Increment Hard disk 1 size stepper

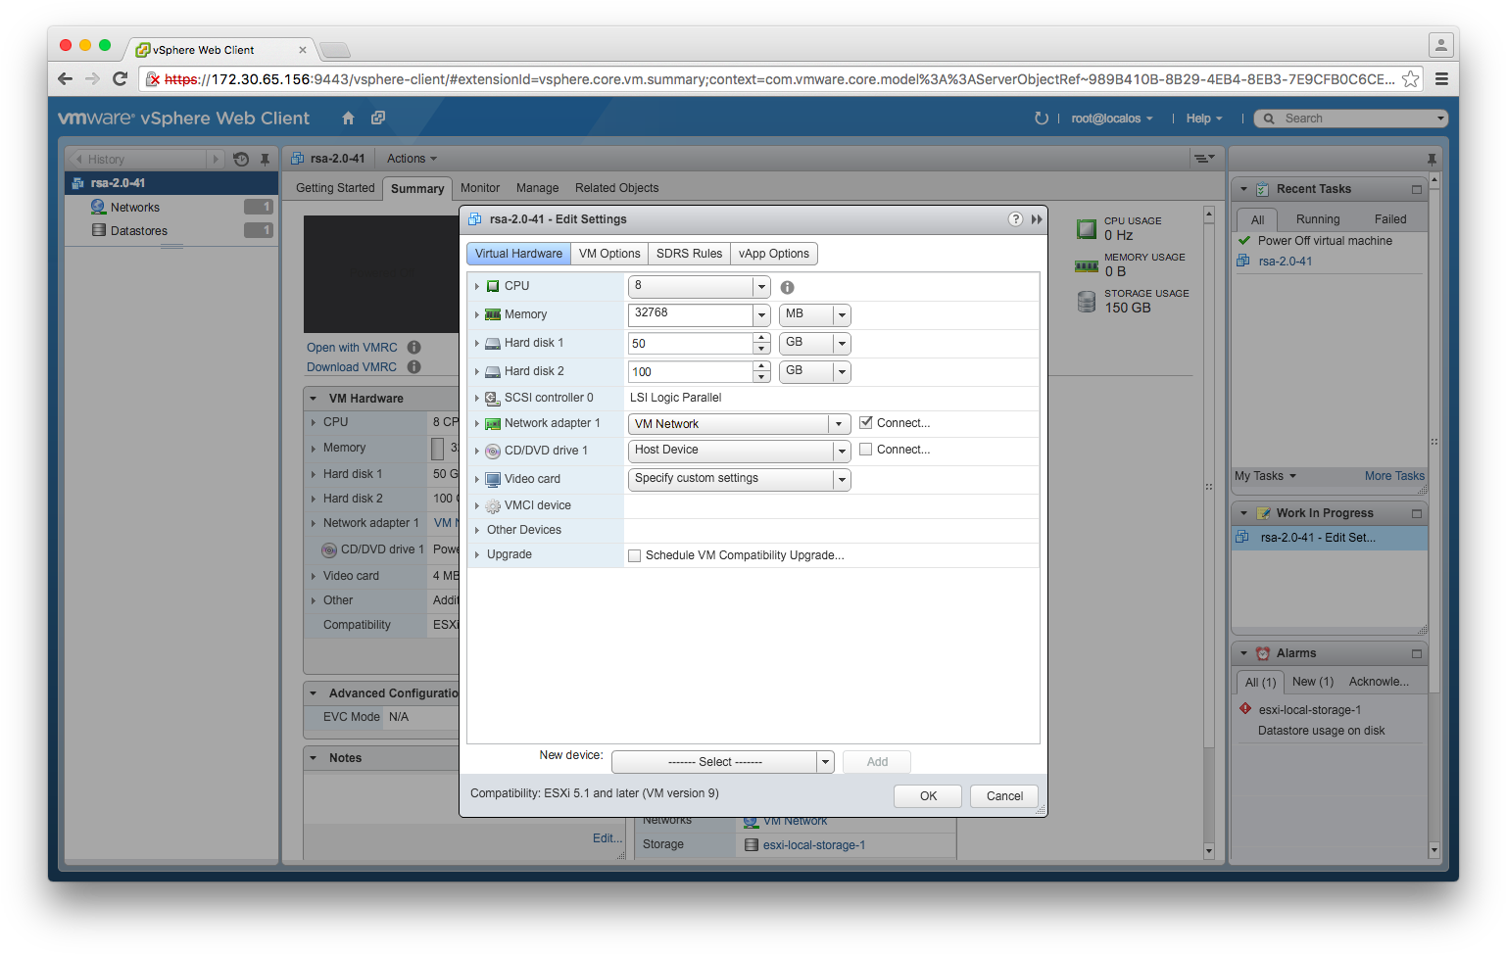tap(761, 338)
